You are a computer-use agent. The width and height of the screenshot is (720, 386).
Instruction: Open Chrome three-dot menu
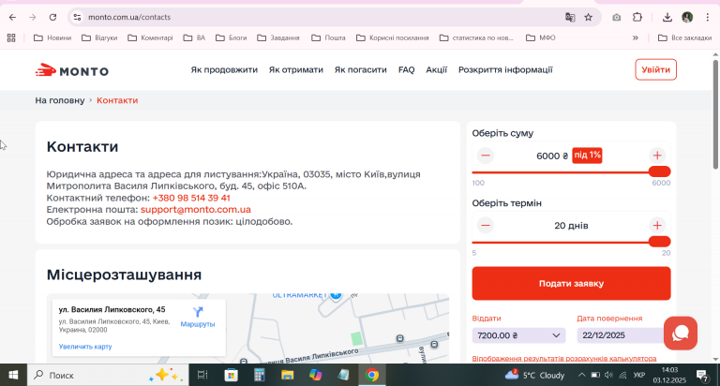coord(707,17)
